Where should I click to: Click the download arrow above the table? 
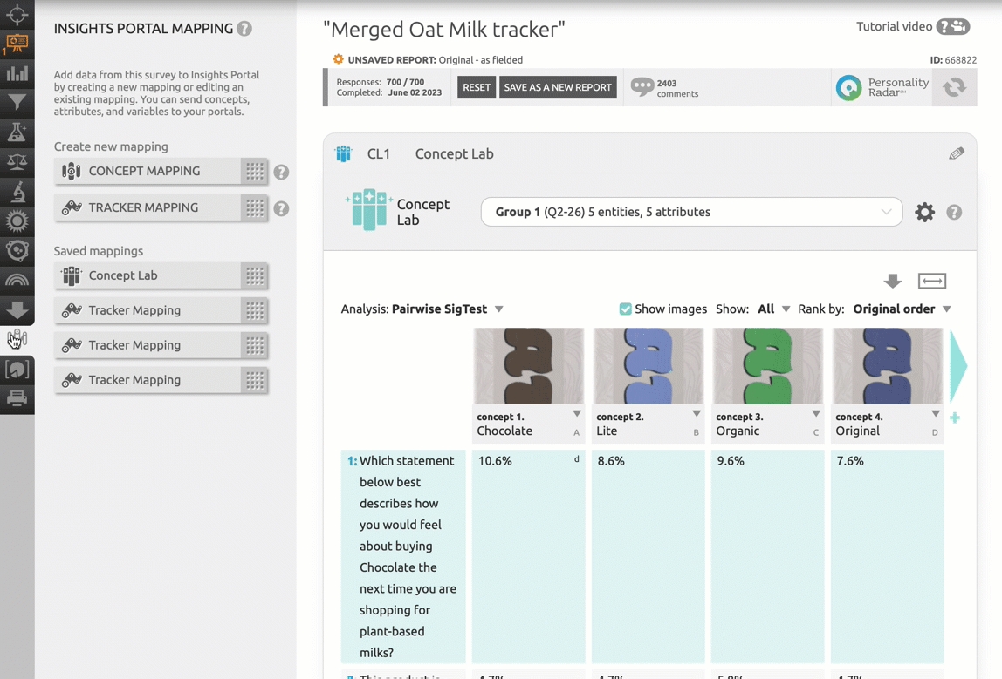pos(892,281)
